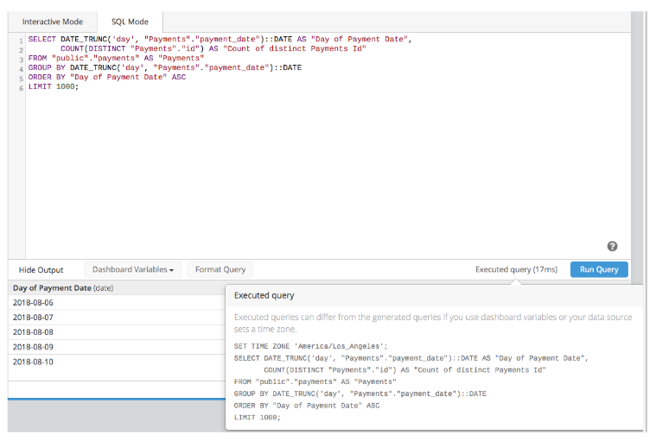Select the 2018-08-09 result row
Viewport: 656px width, 441px height.
click(117, 347)
